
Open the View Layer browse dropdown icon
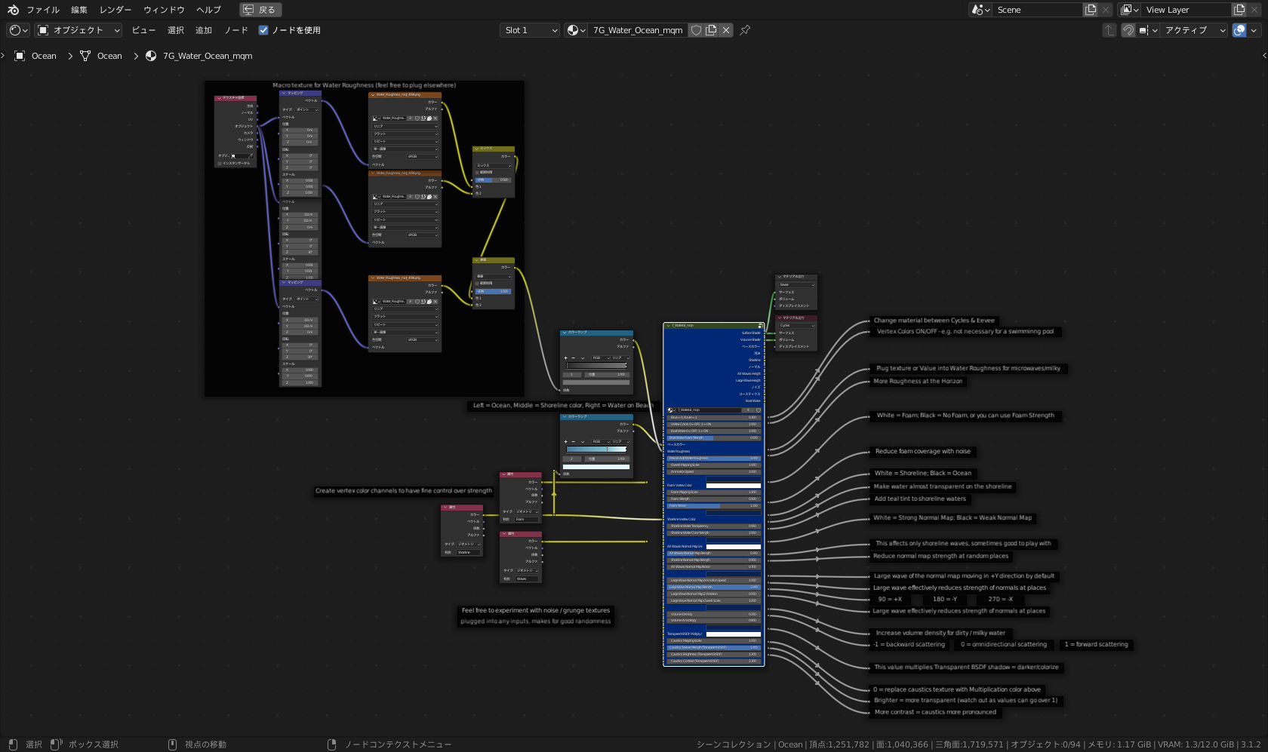click(1129, 10)
